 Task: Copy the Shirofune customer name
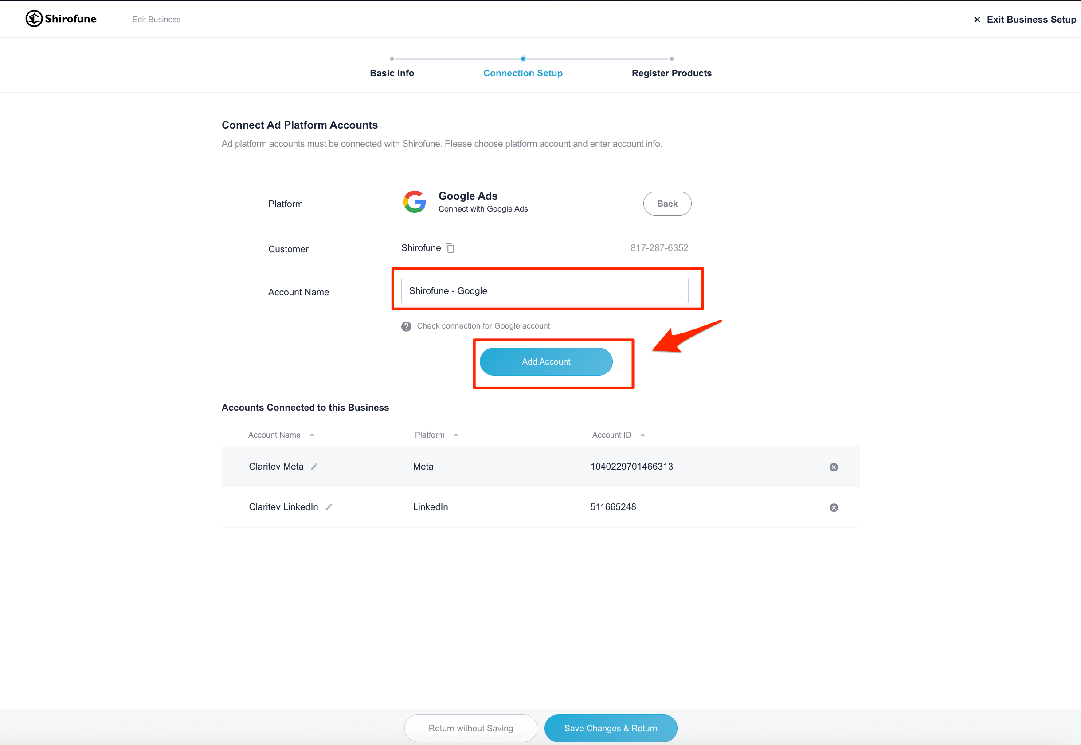point(450,248)
